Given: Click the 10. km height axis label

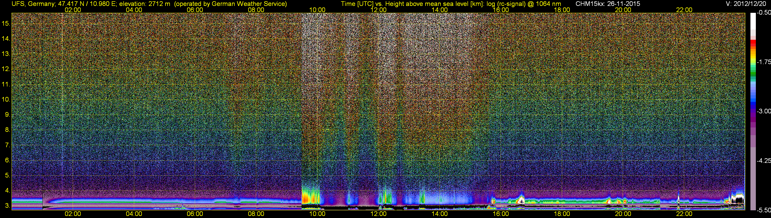Looking at the screenshot, I should 6,99.
